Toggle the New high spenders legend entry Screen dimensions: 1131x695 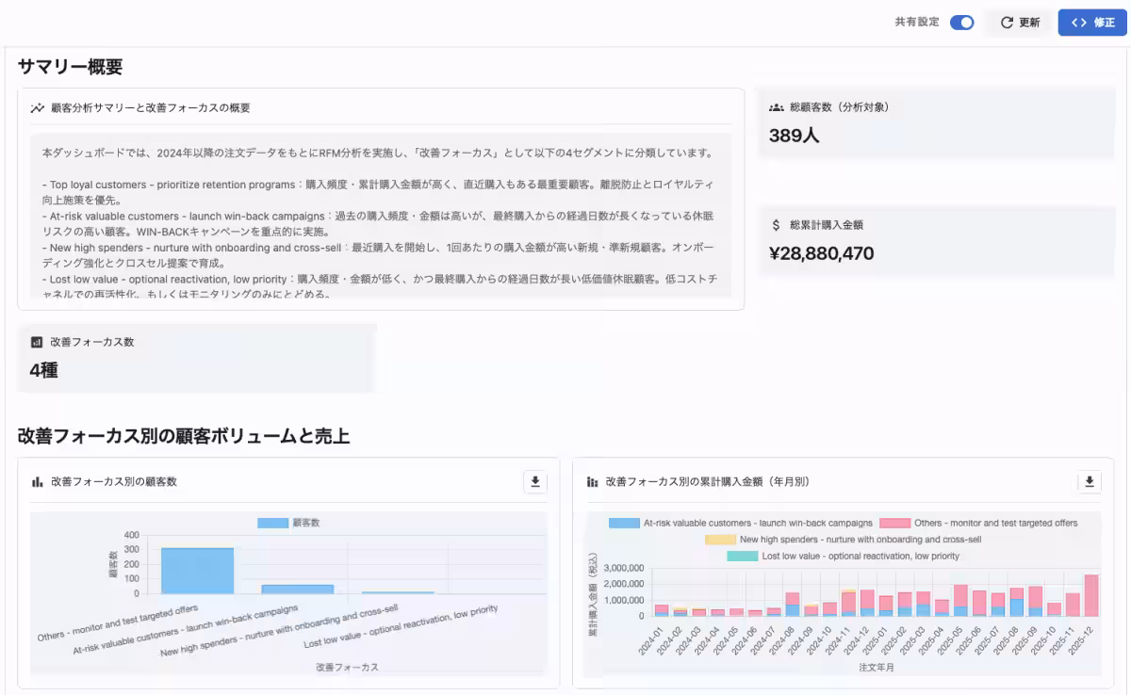click(844, 540)
